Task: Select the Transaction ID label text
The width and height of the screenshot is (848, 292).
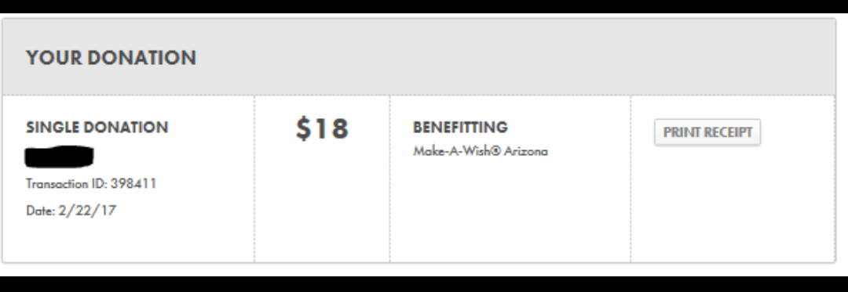Action: point(67,184)
